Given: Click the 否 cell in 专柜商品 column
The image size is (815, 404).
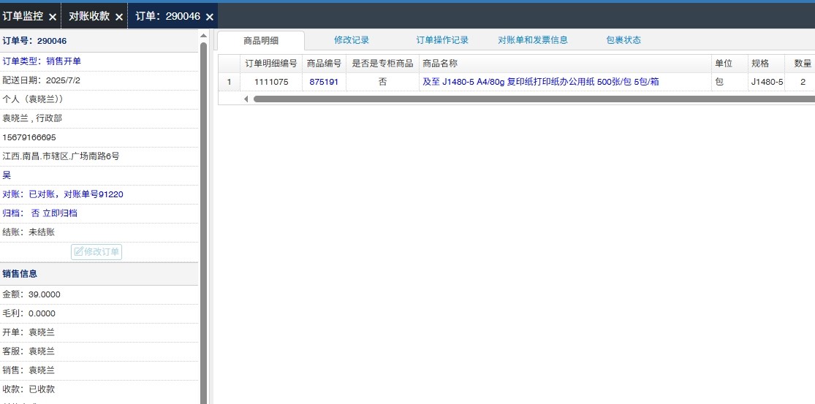Looking at the screenshot, I should (382, 82).
